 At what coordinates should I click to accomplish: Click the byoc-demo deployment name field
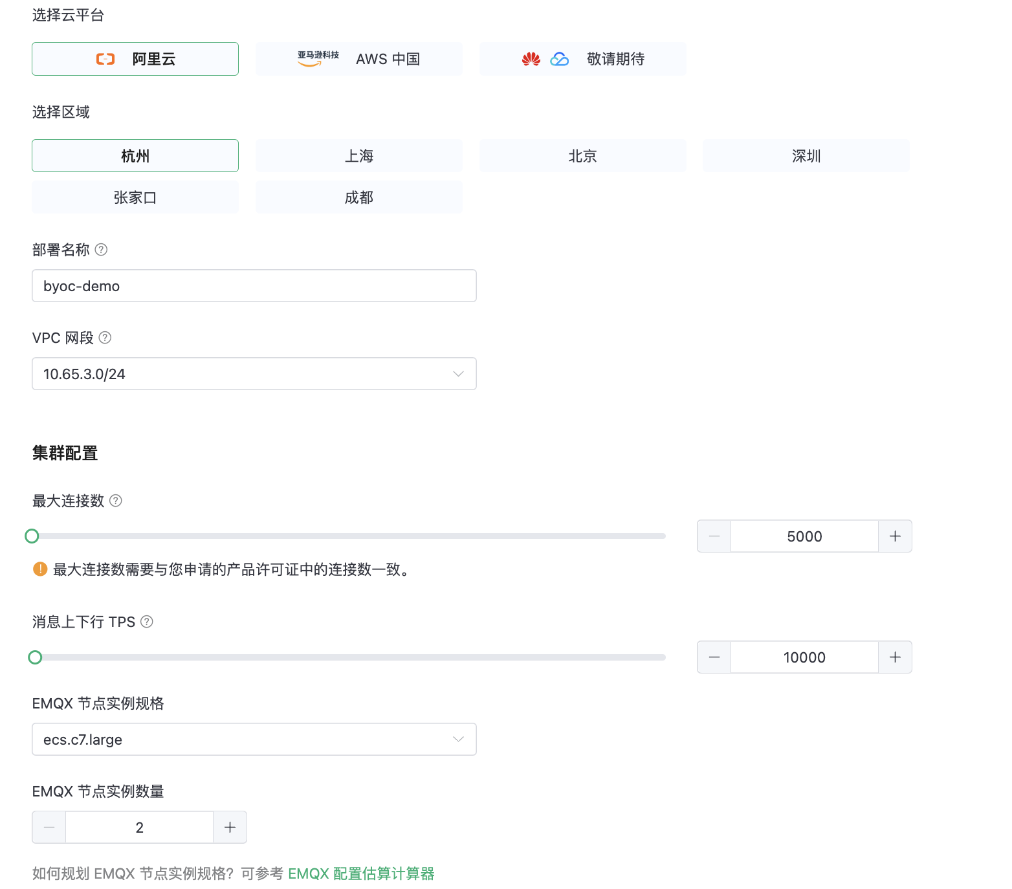pyautogui.click(x=254, y=286)
